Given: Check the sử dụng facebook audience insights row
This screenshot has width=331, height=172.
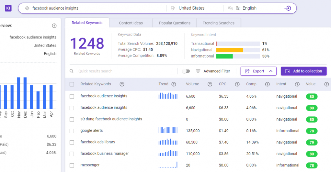Looking at the screenshot, I should pyautogui.click(x=72, y=119).
